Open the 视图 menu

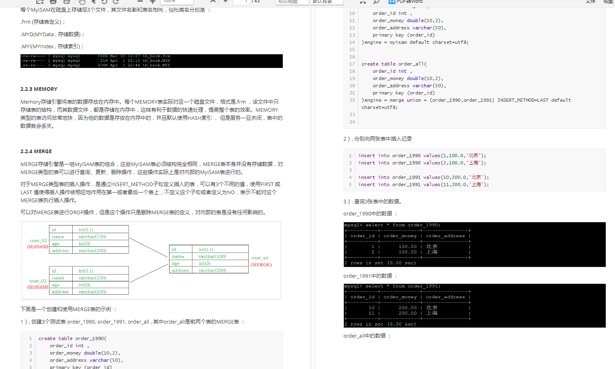(x=609, y=2)
